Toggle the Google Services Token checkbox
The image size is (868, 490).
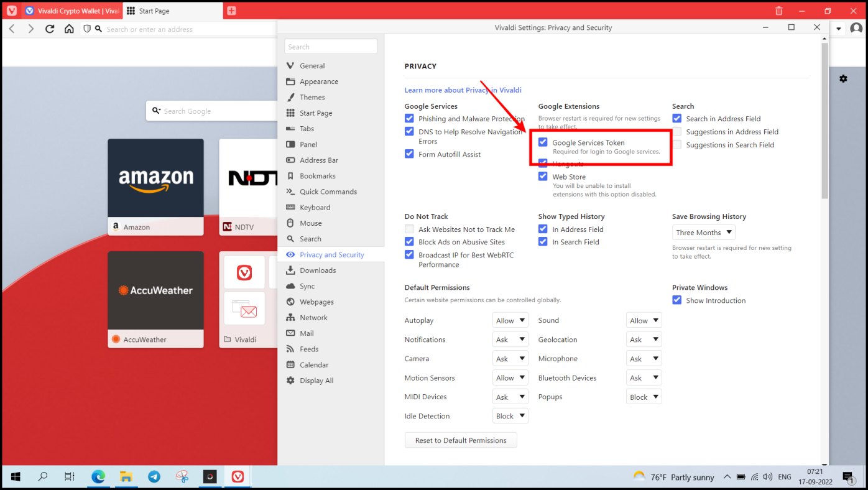(543, 142)
